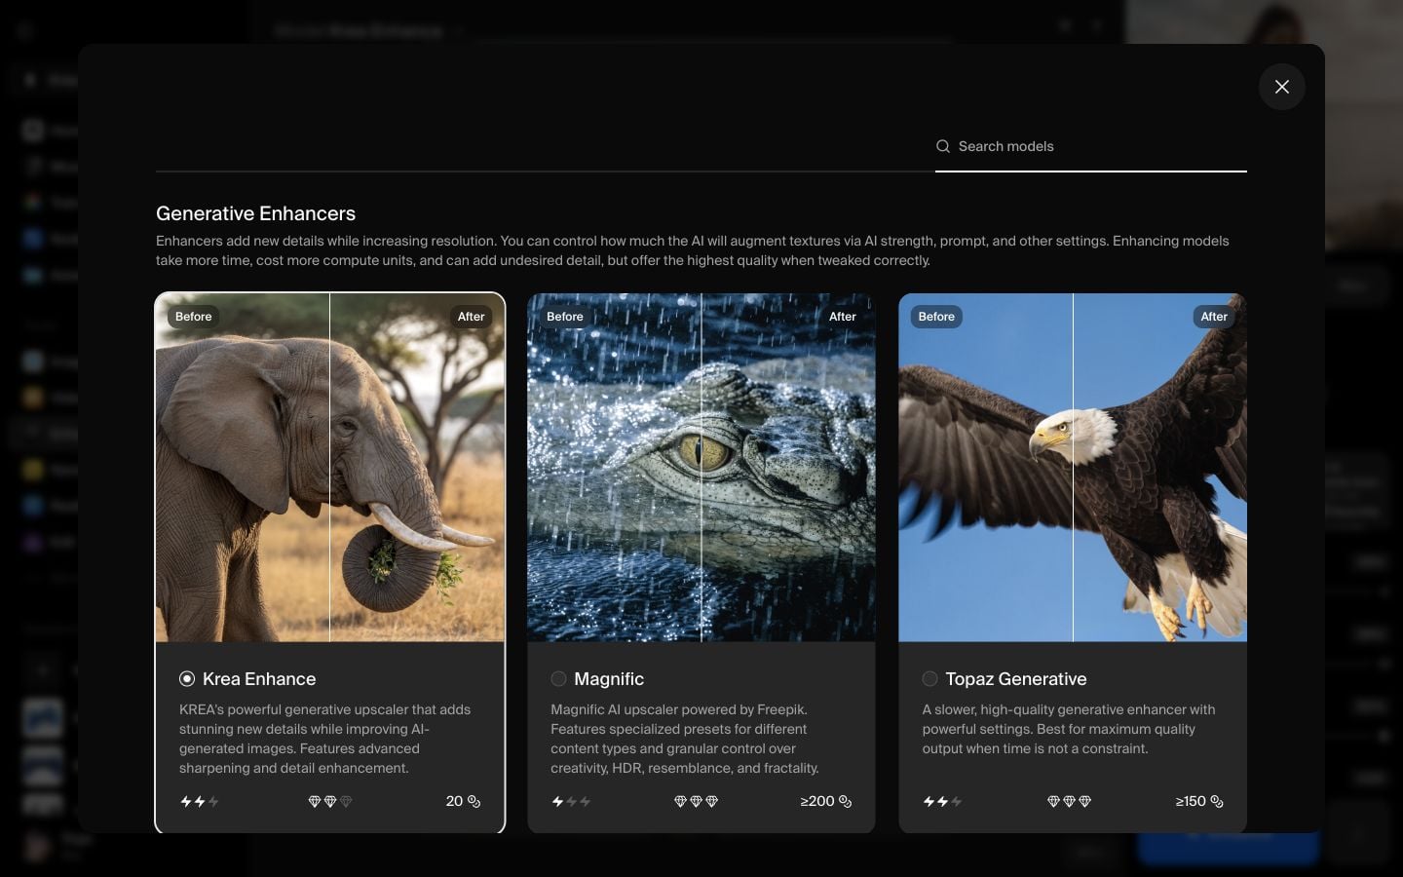Click the Topaz Generative cost value ≥150

pos(1191,801)
